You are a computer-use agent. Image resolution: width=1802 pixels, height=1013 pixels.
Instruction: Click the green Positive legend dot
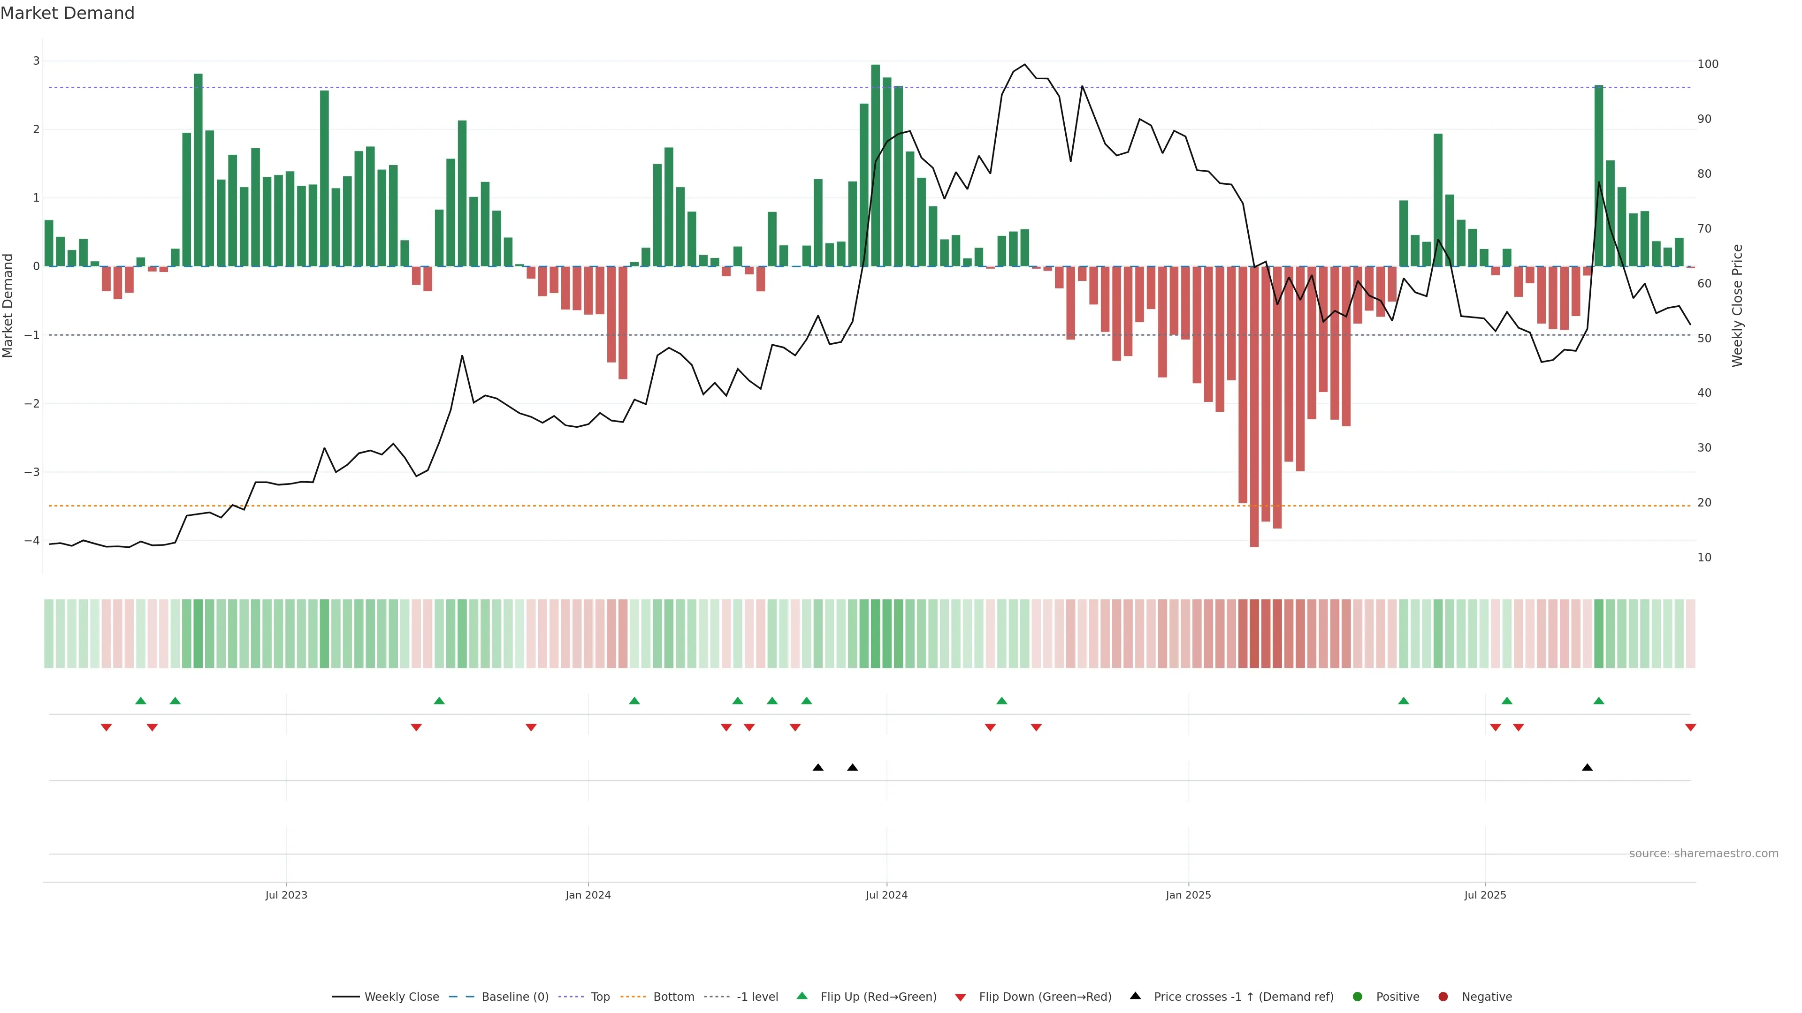point(1358,996)
